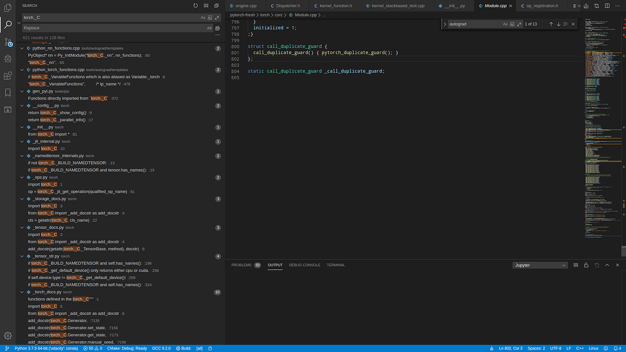Toggle Use Regular Expression in sidebar search
The height and width of the screenshot is (352, 626).
(x=217, y=17)
